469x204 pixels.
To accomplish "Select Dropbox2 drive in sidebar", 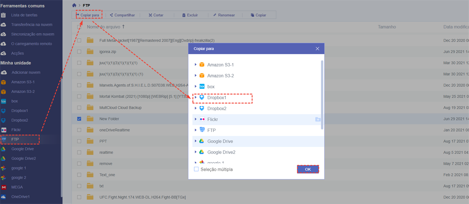I will (x=20, y=120).
